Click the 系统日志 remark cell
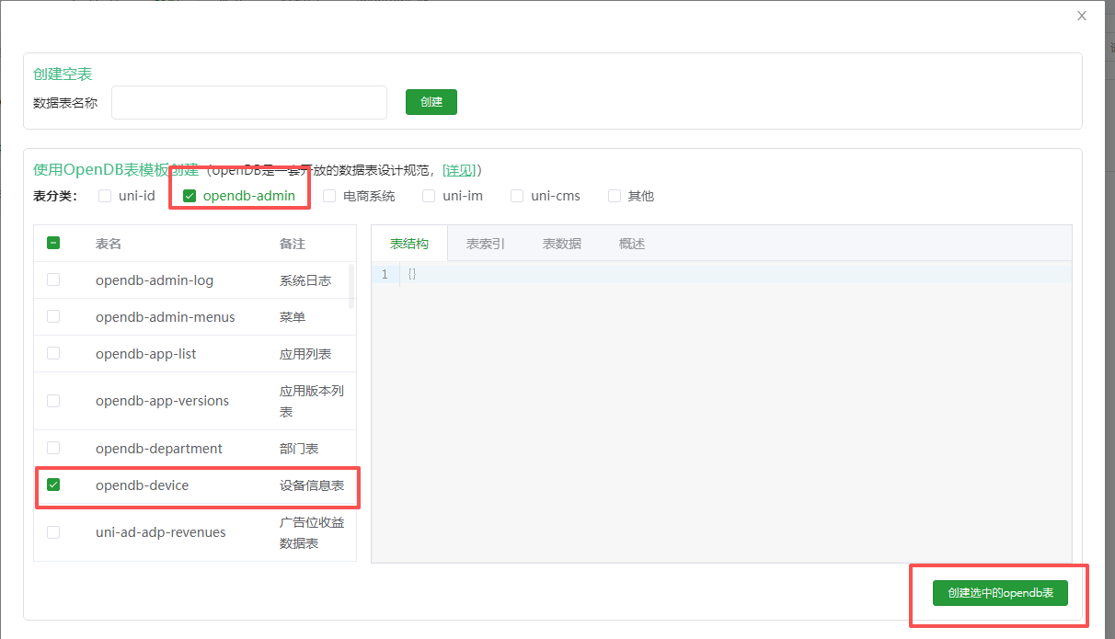 click(x=305, y=280)
